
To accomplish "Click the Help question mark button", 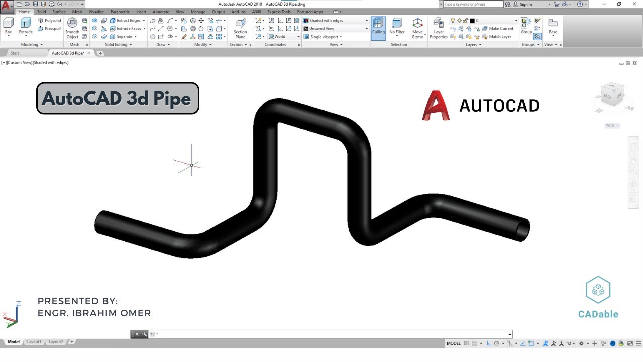I will (x=580, y=4).
